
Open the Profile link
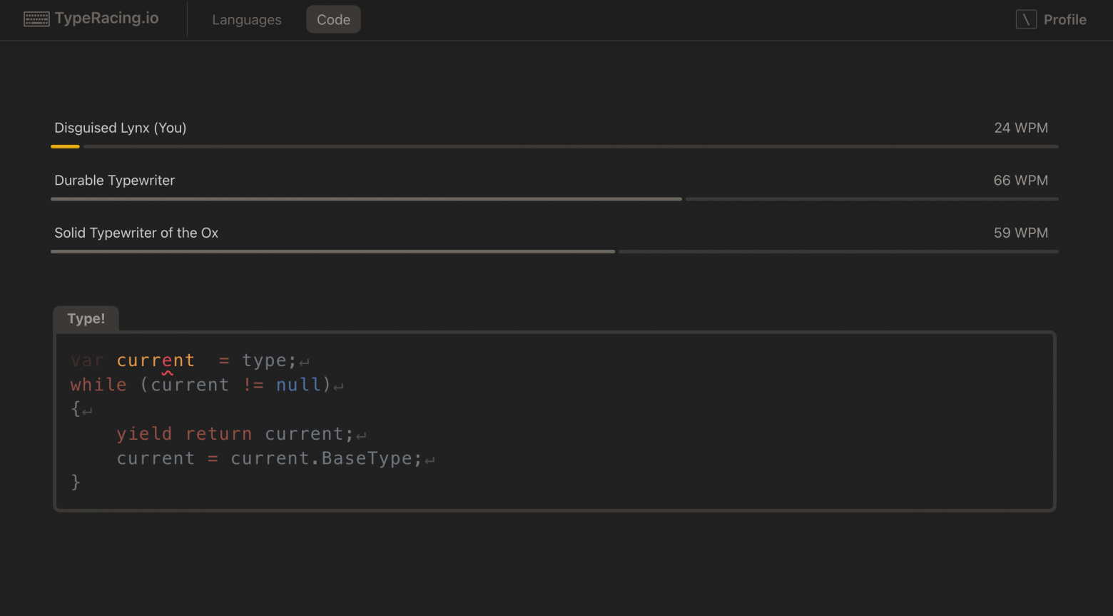click(x=1064, y=20)
